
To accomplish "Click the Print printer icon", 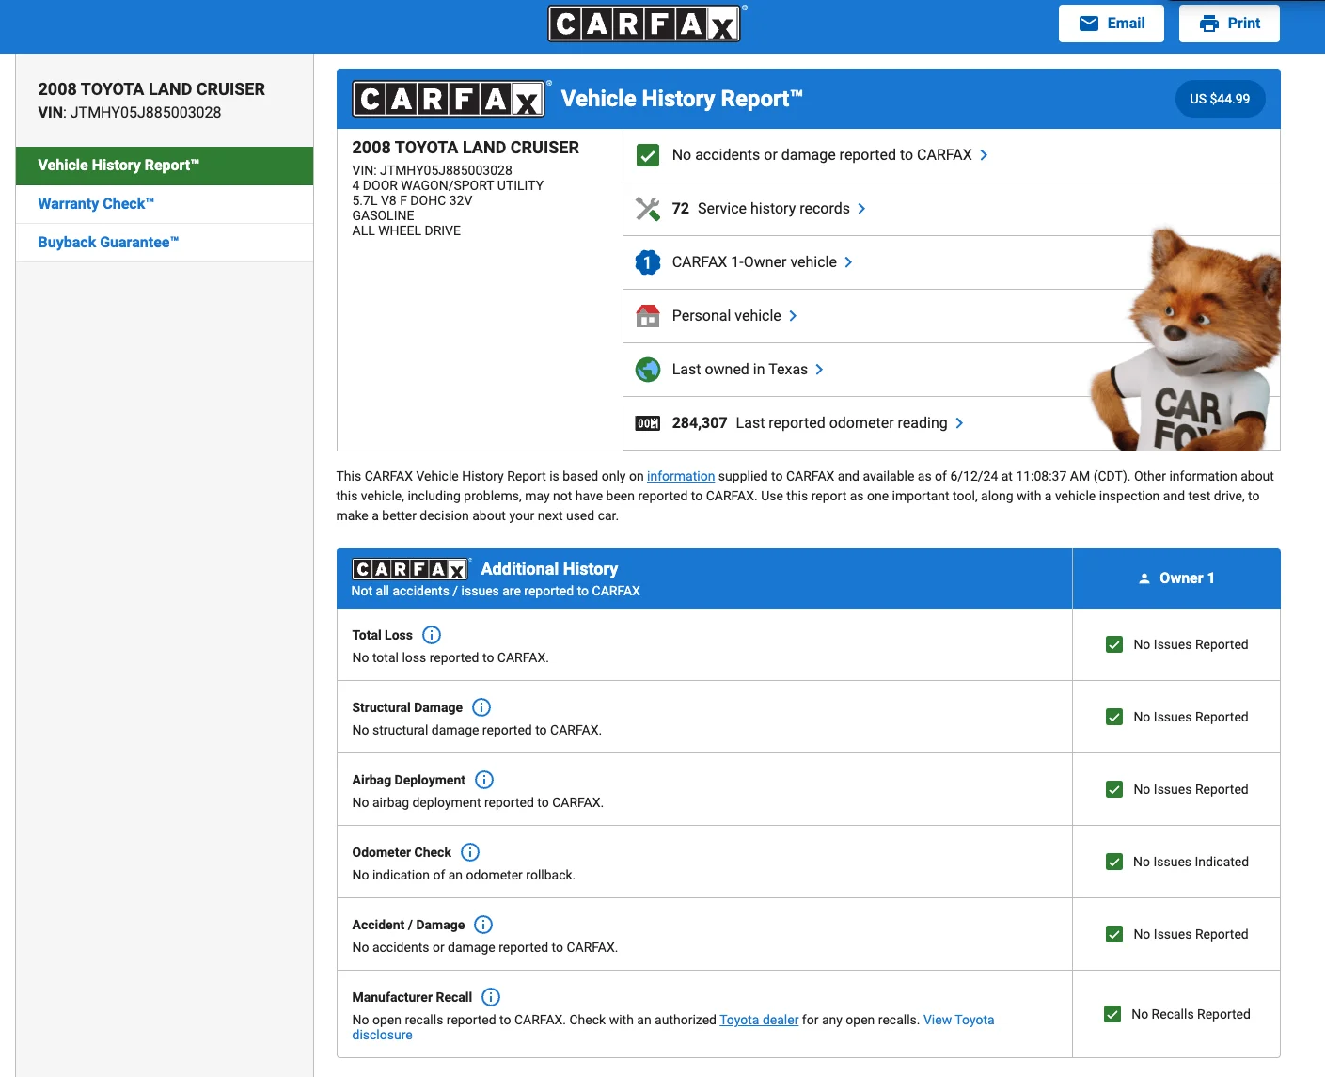I will tap(1209, 24).
